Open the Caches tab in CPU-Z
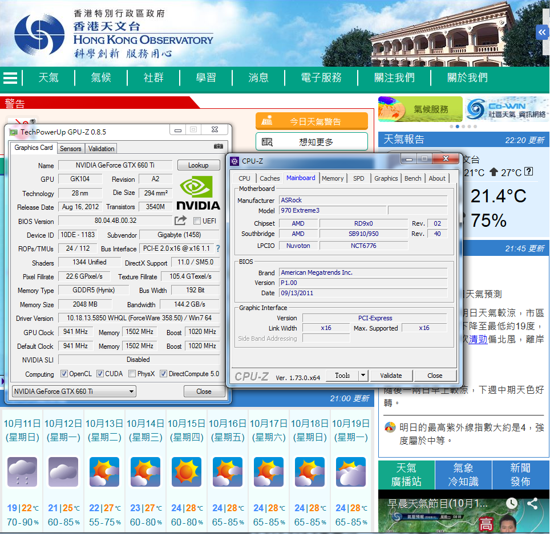Viewport: 550px width, 534px height. (x=270, y=178)
